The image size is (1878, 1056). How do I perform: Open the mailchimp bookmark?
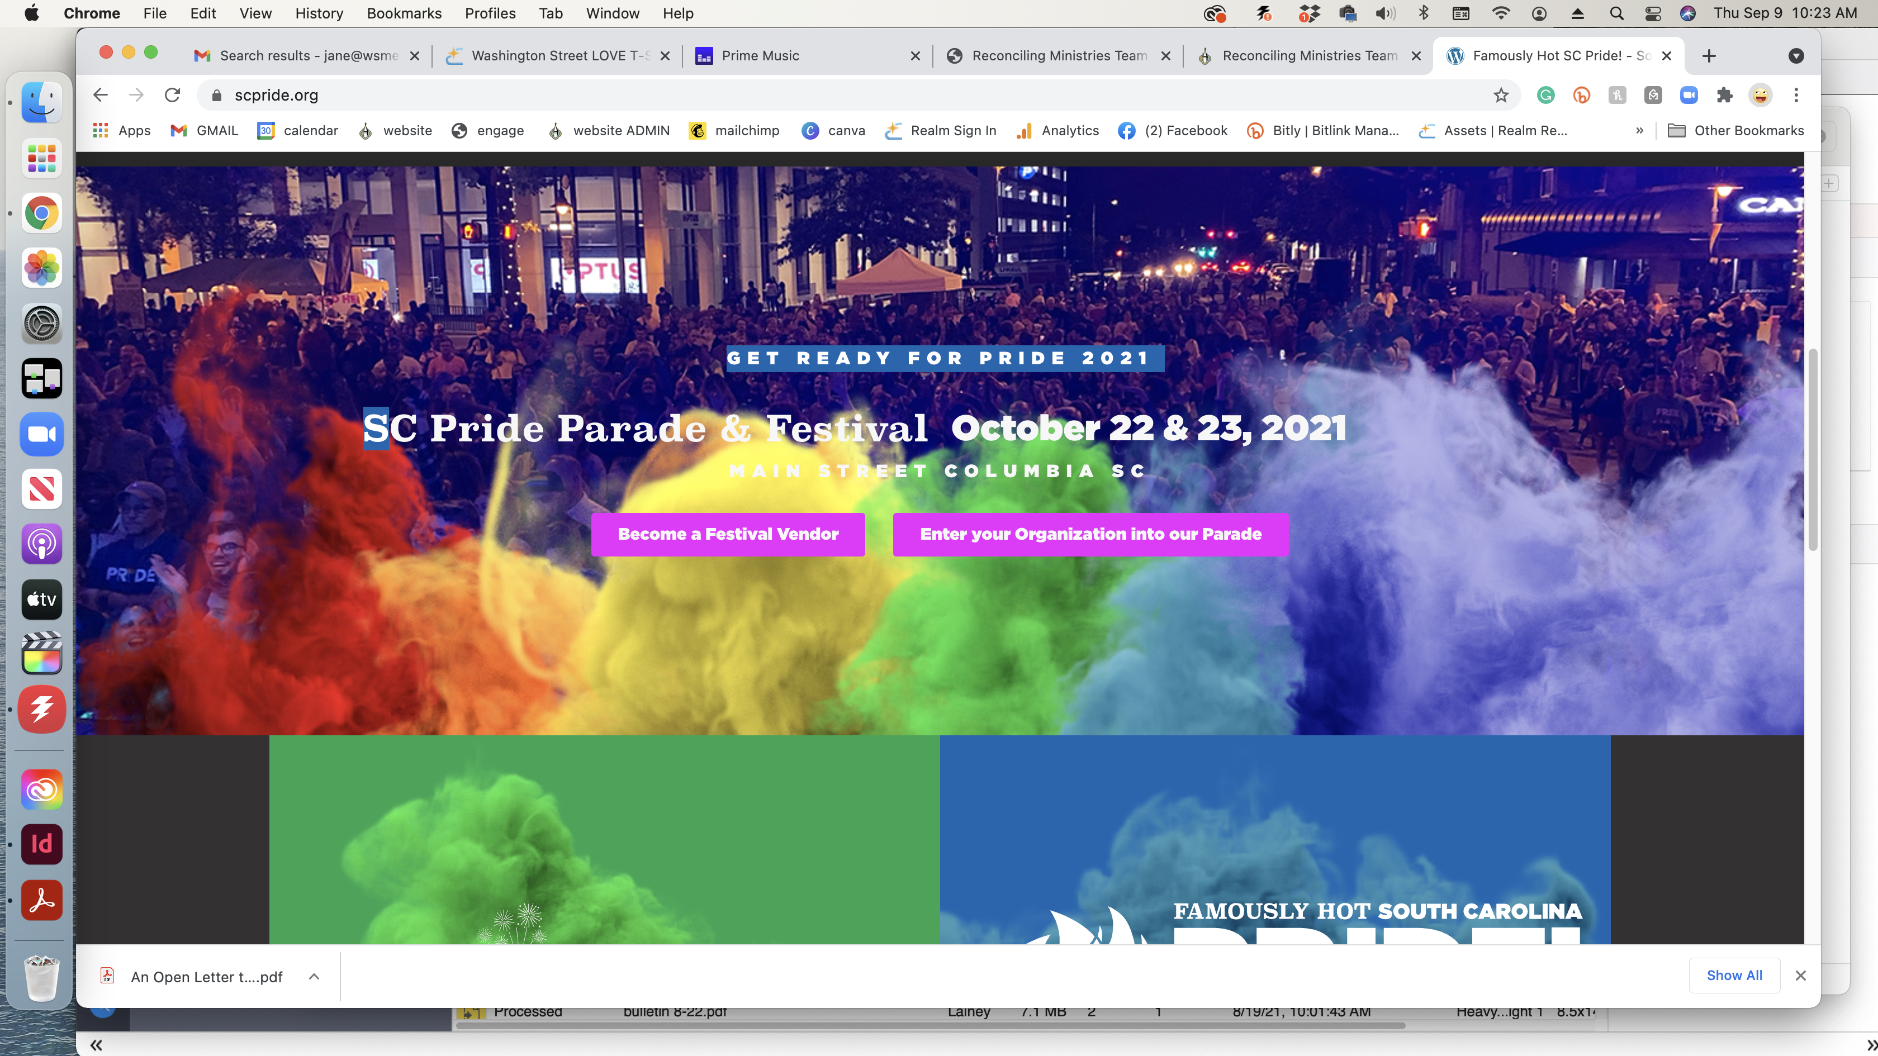[x=734, y=130]
